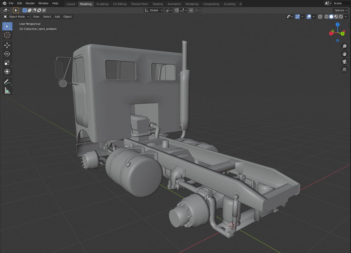Open the Add menu in viewport header
The width and height of the screenshot is (351, 253).
click(57, 17)
